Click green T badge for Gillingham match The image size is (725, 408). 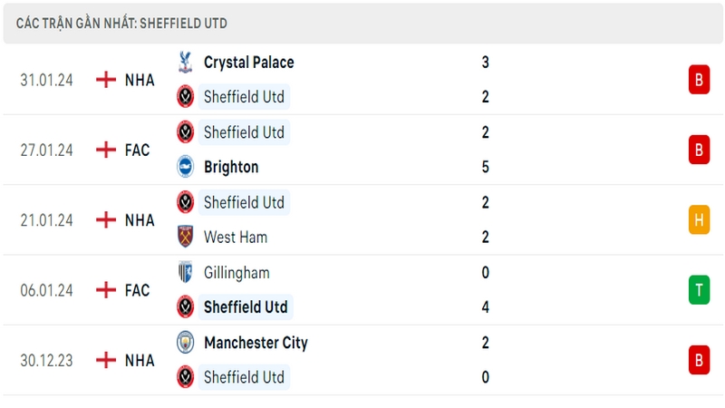coord(699,289)
